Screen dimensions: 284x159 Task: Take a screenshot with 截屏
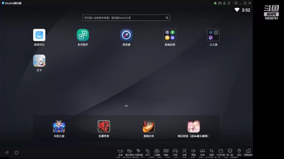click(212, 152)
